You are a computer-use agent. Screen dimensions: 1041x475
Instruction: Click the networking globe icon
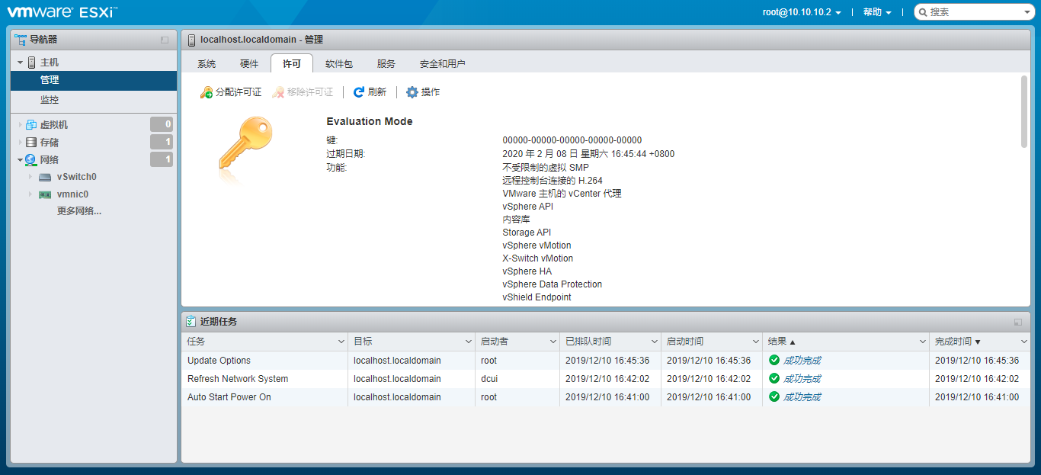(31, 160)
